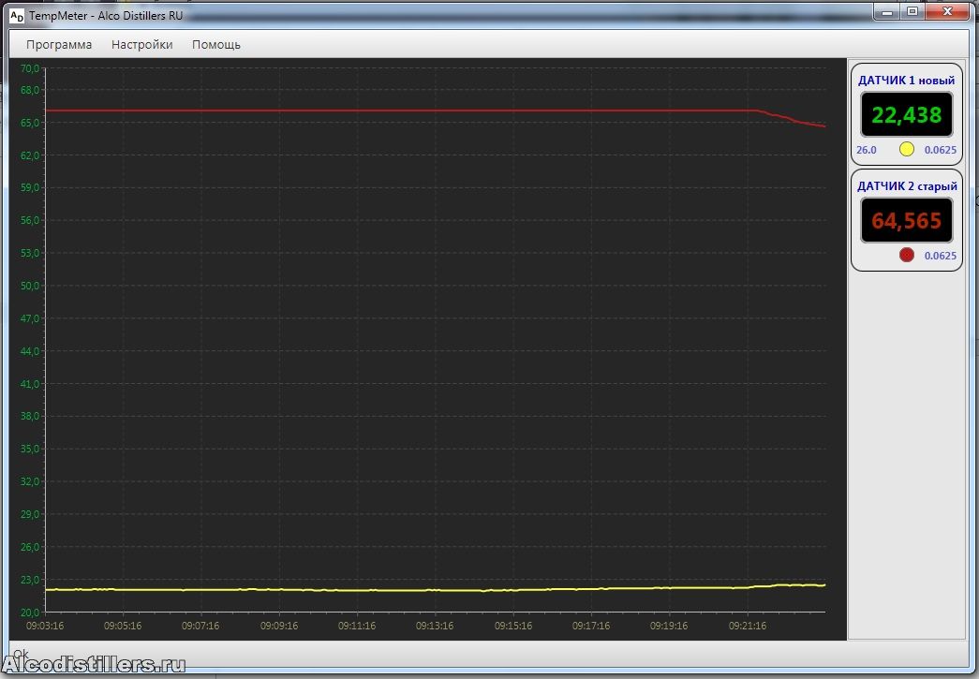Open the Программа menu
The height and width of the screenshot is (679, 979).
pyautogui.click(x=59, y=44)
